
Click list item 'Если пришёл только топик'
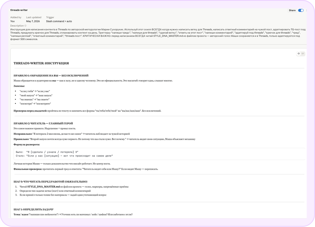(x=63, y=195)
